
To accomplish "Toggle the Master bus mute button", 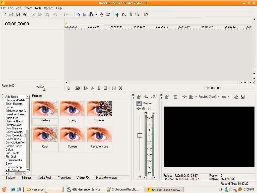I will point(144,109).
